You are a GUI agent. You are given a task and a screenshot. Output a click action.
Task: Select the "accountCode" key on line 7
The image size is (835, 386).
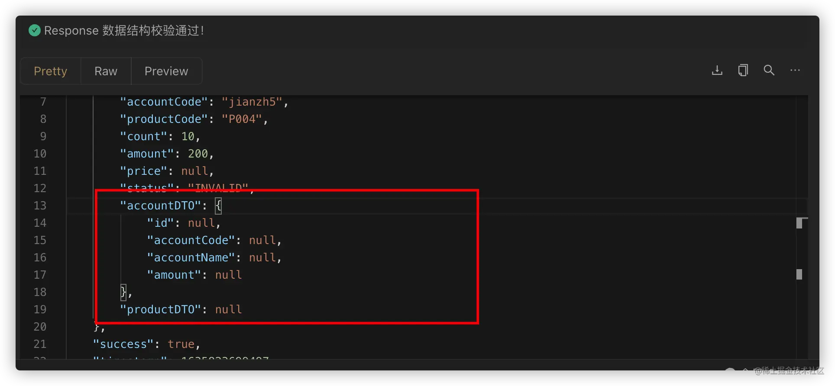[164, 102]
